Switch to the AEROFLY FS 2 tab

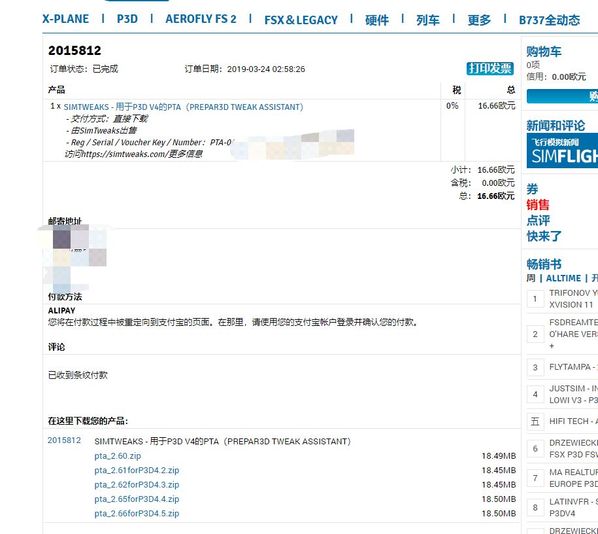coord(201,19)
